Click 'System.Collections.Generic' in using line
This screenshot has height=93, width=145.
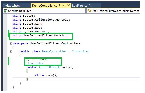point(46,20)
